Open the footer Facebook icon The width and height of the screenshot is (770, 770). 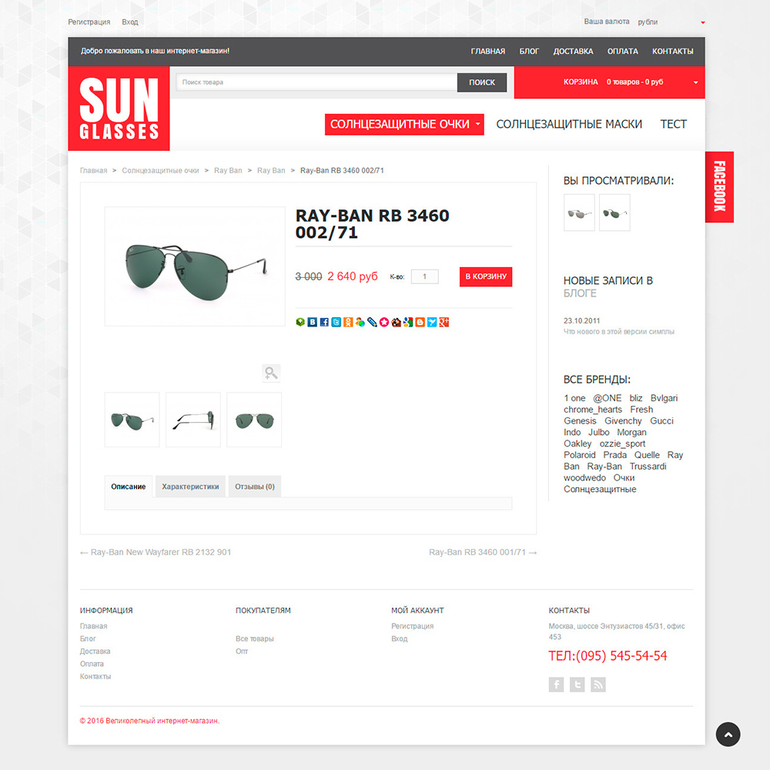[x=556, y=684]
